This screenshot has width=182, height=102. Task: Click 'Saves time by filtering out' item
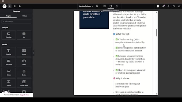pyautogui.click(x=128, y=85)
